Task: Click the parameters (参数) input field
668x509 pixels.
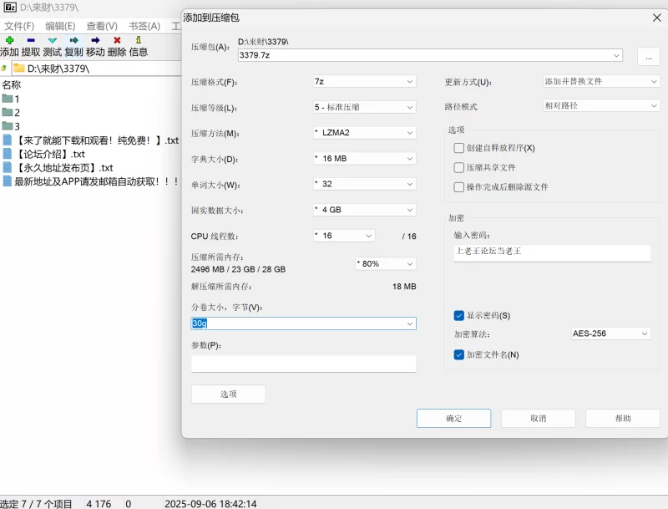Action: pos(303,364)
